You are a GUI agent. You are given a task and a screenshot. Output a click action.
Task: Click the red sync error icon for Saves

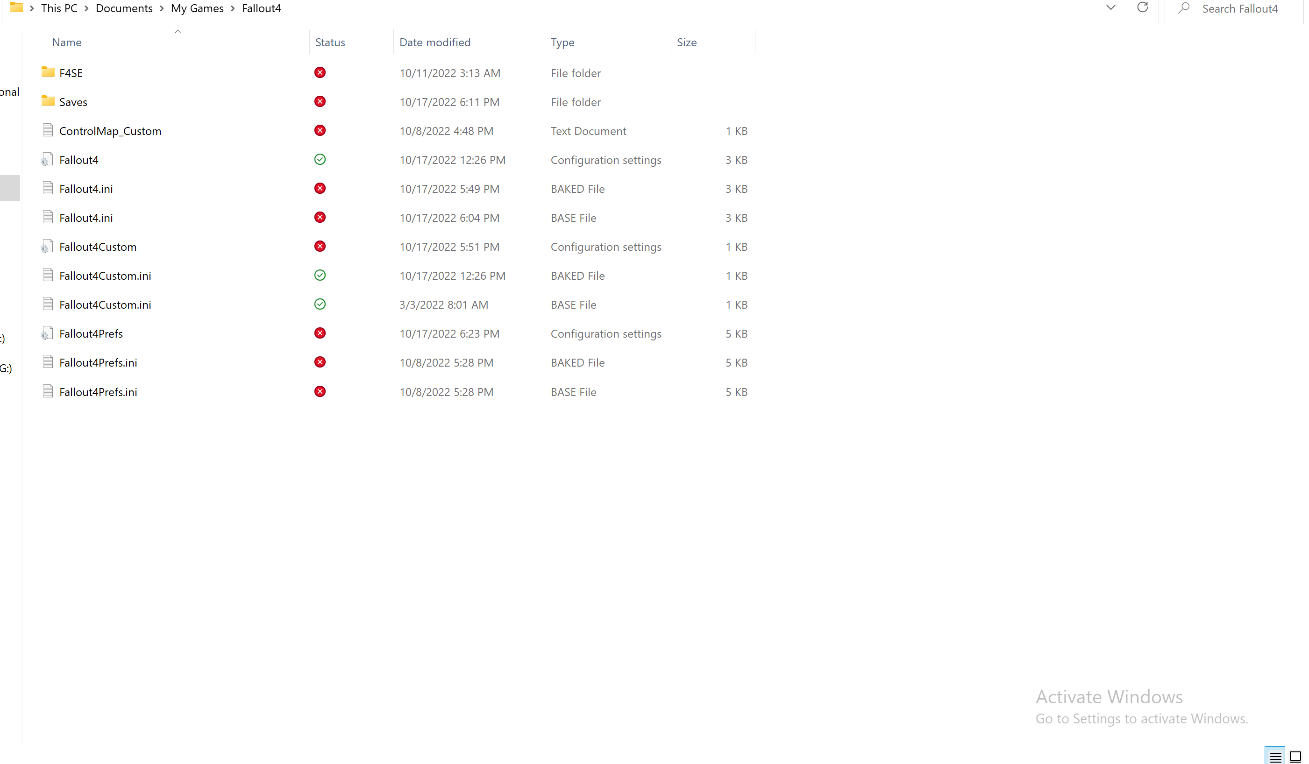coord(320,102)
